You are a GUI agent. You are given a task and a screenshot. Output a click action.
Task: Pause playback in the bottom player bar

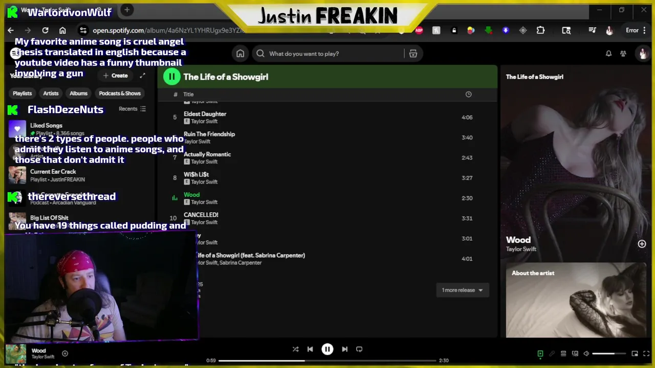click(327, 349)
